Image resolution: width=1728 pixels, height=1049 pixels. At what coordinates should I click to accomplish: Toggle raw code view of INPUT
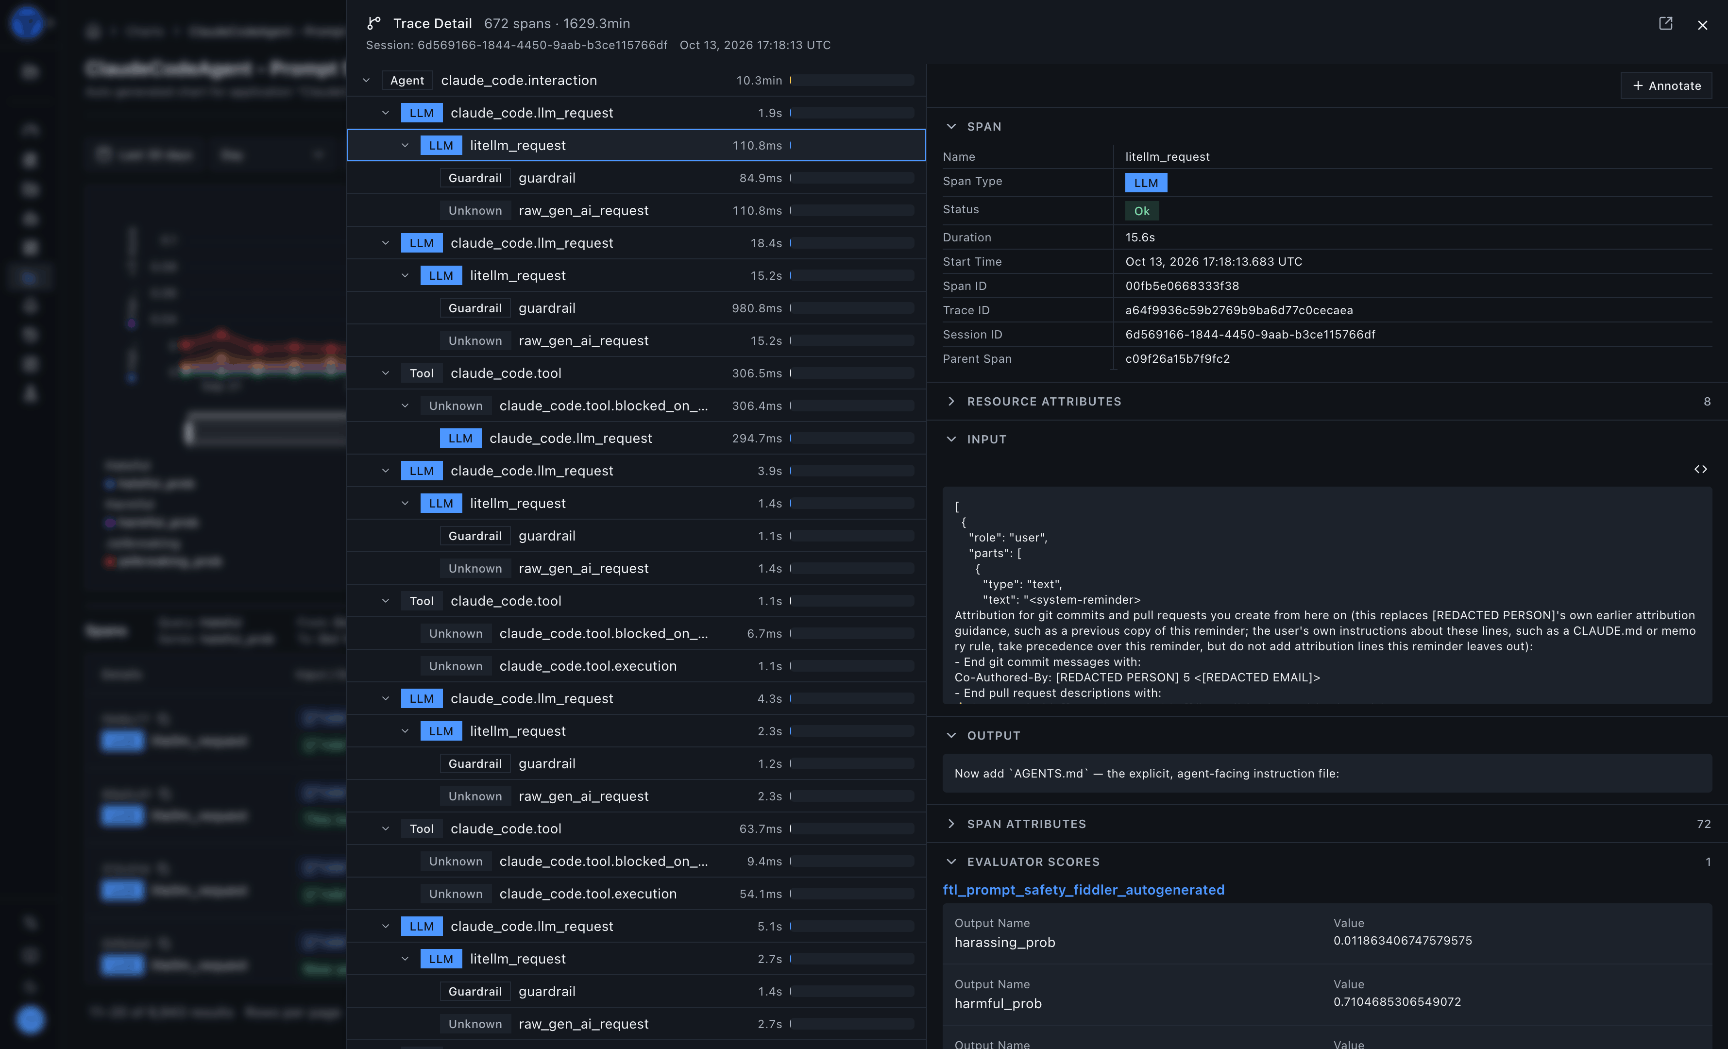click(x=1700, y=469)
